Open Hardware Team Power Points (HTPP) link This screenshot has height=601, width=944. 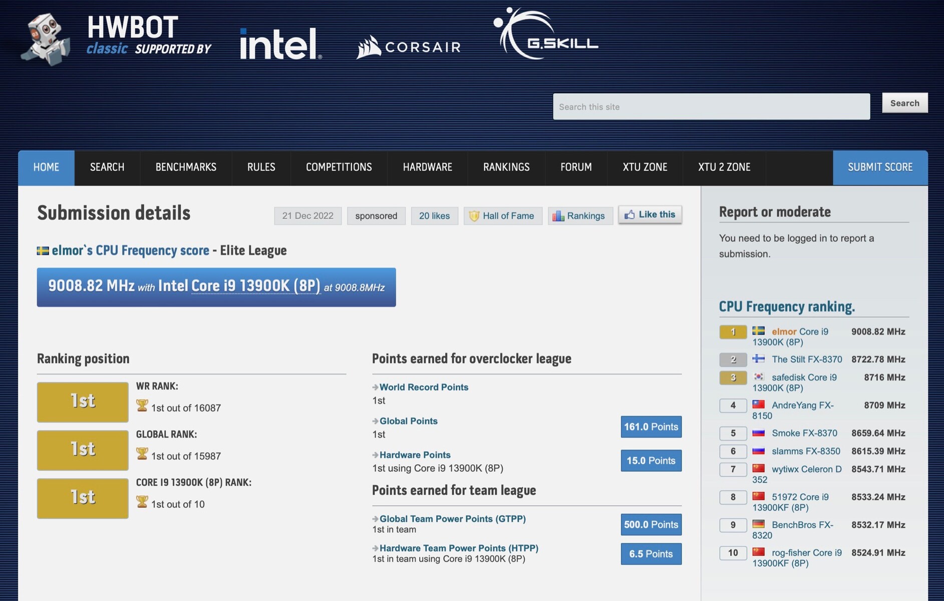[x=459, y=548]
